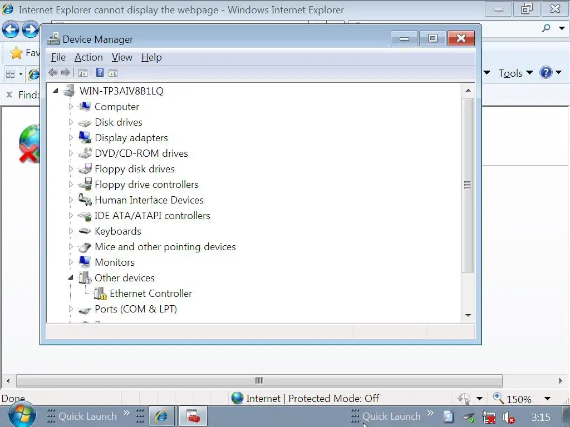This screenshot has height=427, width=570.
Task: Open the View menu in Device Manager
Action: pos(122,57)
